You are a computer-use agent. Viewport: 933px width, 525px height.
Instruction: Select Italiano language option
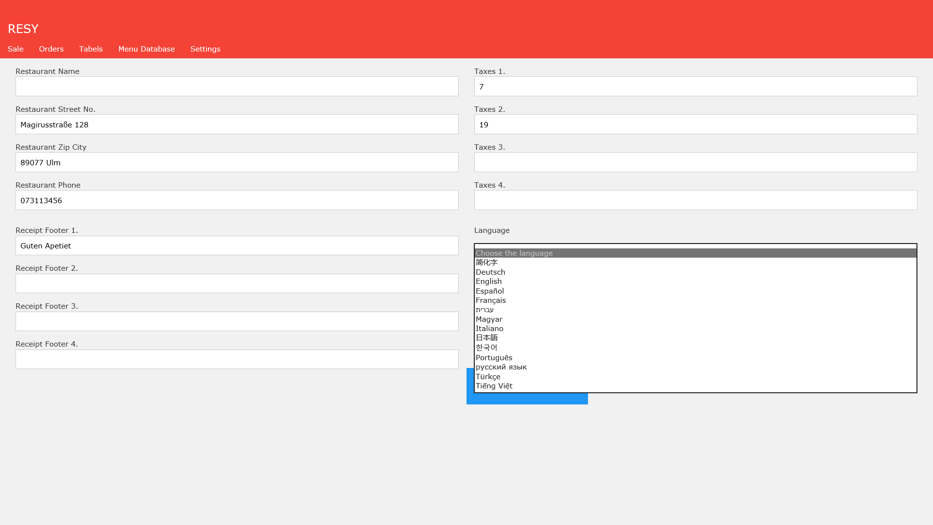click(489, 329)
